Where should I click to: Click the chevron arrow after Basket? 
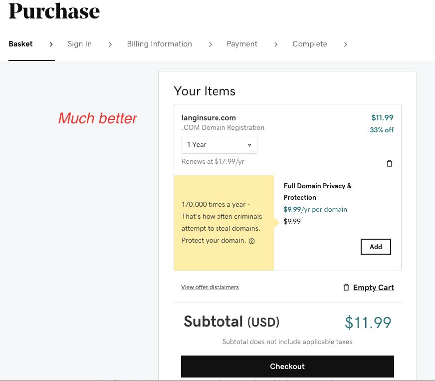click(x=51, y=44)
